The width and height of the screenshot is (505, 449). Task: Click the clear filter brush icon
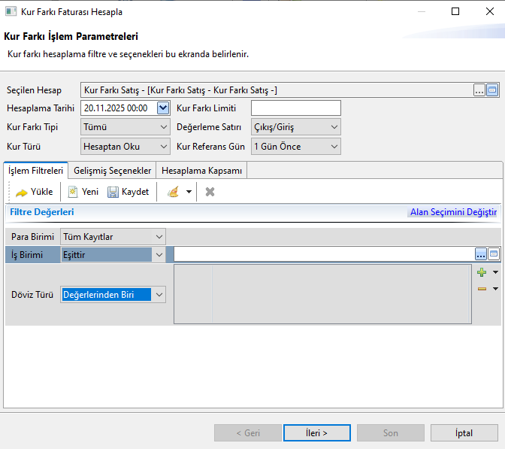pos(173,192)
